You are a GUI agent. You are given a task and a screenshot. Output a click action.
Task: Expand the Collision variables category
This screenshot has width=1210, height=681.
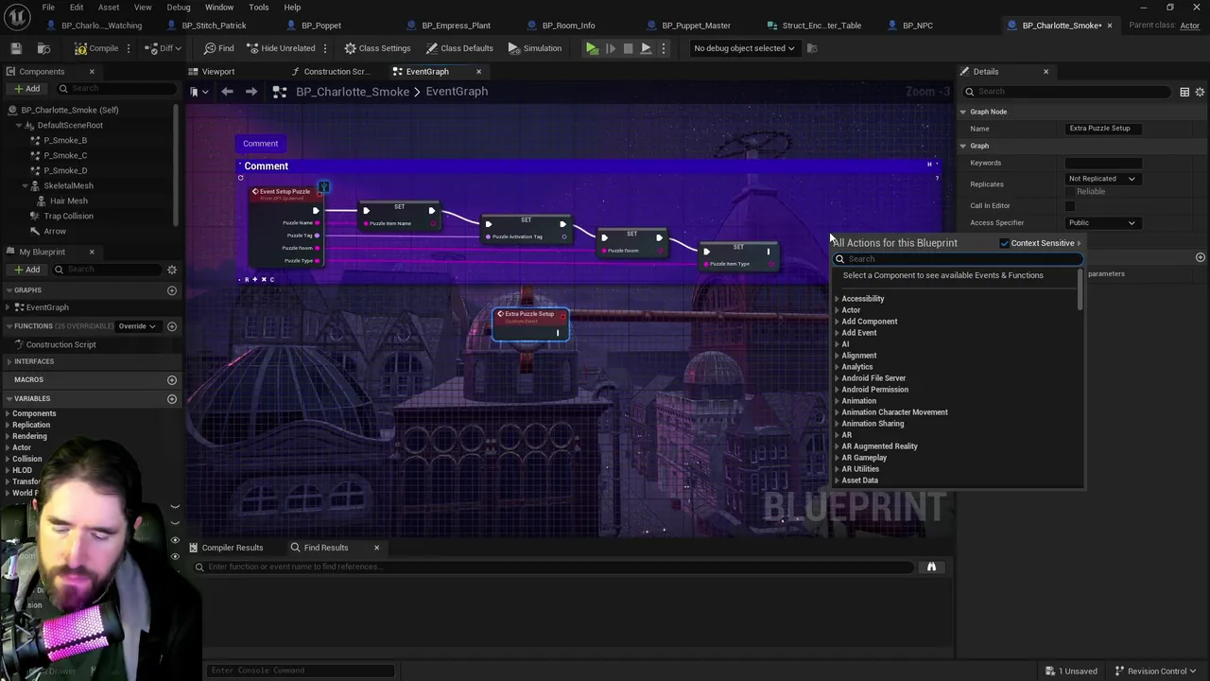[x=8, y=459]
